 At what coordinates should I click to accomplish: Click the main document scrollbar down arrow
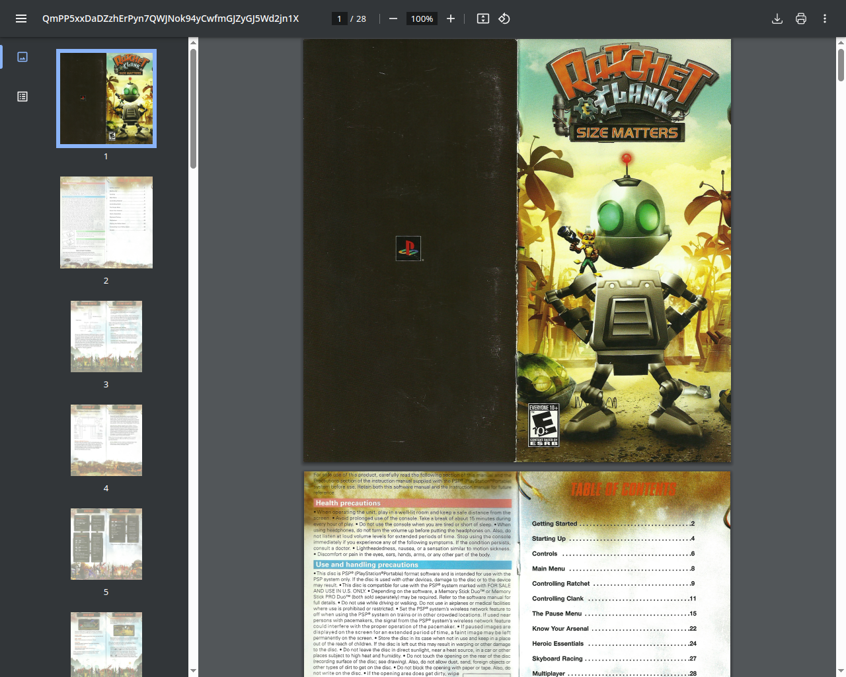tap(841, 671)
